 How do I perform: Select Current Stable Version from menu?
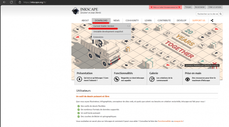[x=104, y=26]
